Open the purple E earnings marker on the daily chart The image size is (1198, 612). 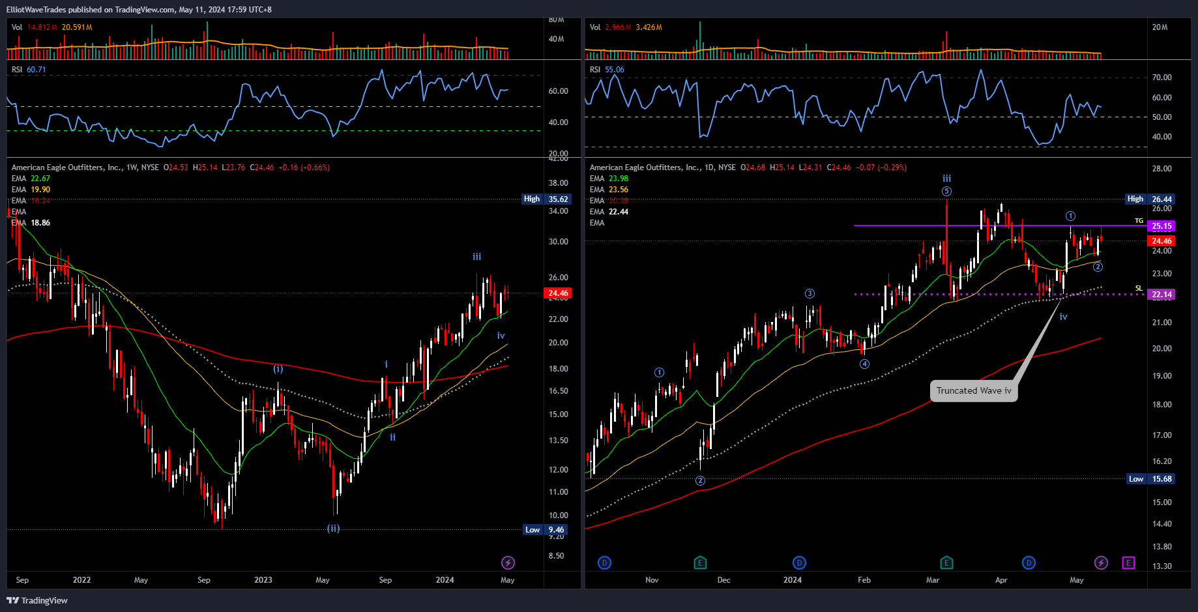coord(1128,562)
